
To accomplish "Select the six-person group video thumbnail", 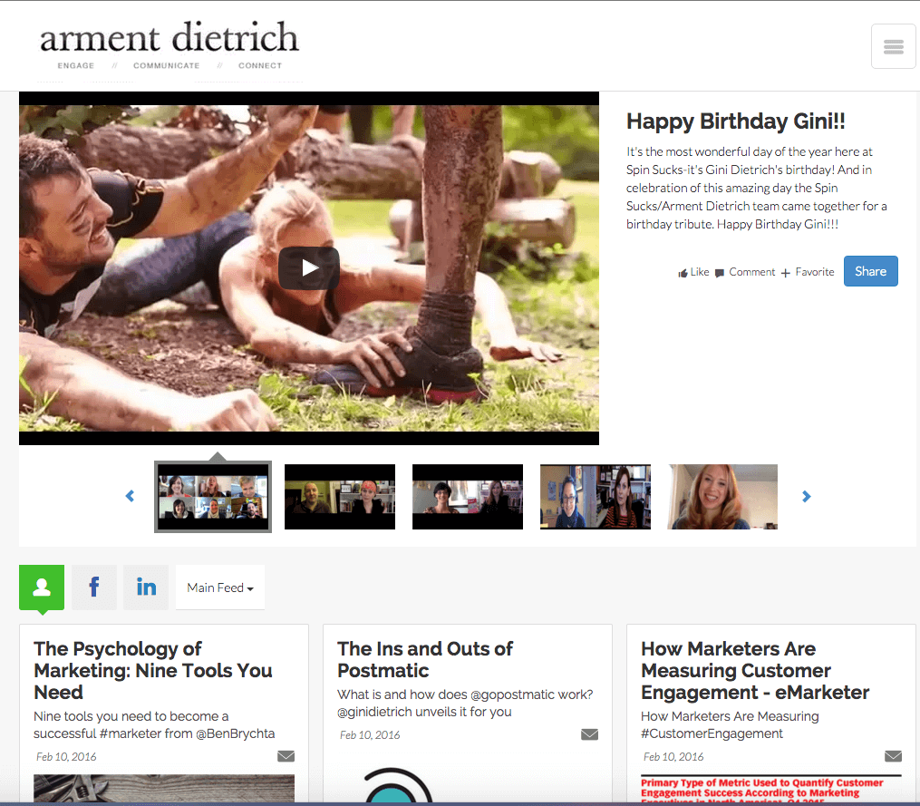I will (x=213, y=497).
